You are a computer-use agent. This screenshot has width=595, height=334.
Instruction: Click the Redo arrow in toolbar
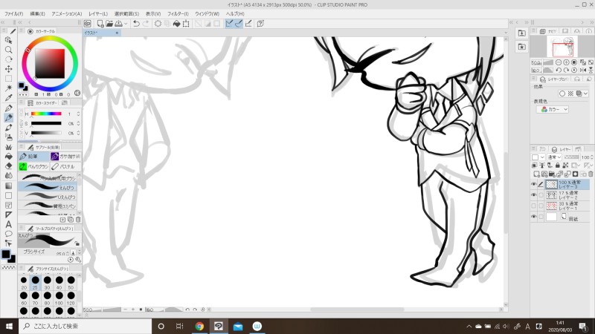pyautogui.click(x=145, y=24)
